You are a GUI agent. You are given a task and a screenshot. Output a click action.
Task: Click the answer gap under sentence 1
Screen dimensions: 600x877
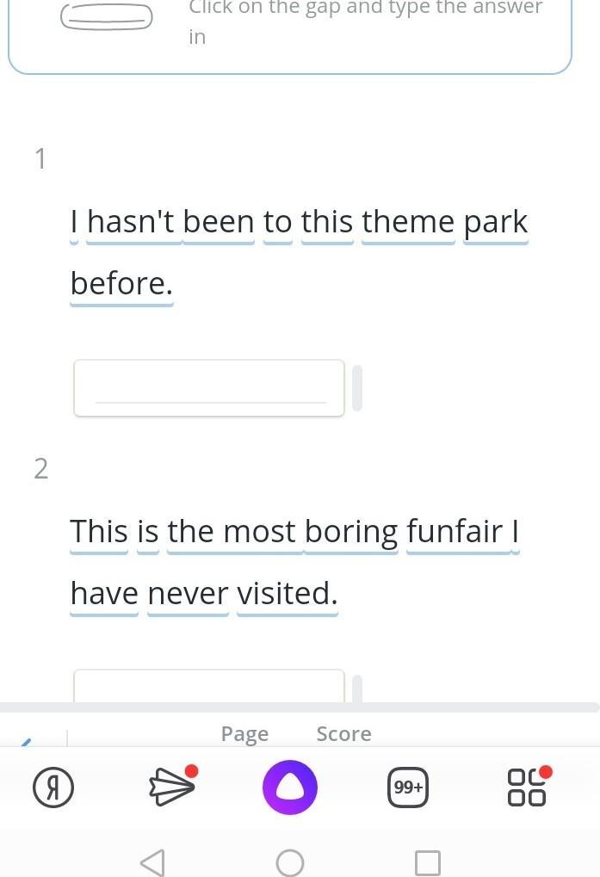(x=209, y=388)
